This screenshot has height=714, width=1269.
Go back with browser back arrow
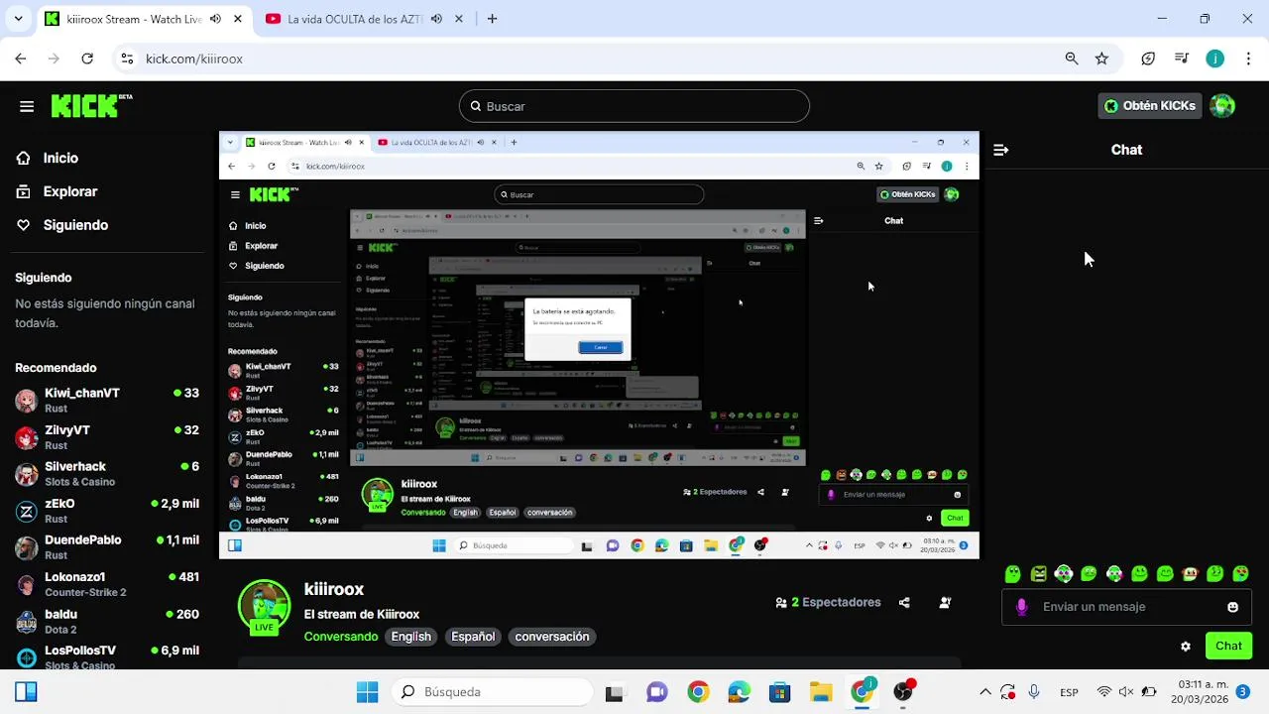21,59
